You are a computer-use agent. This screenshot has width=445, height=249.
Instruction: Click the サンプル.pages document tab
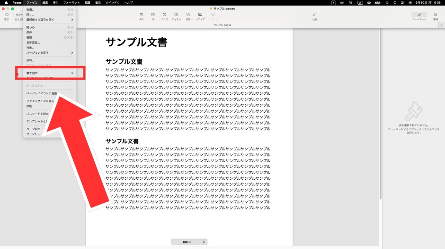click(x=222, y=25)
